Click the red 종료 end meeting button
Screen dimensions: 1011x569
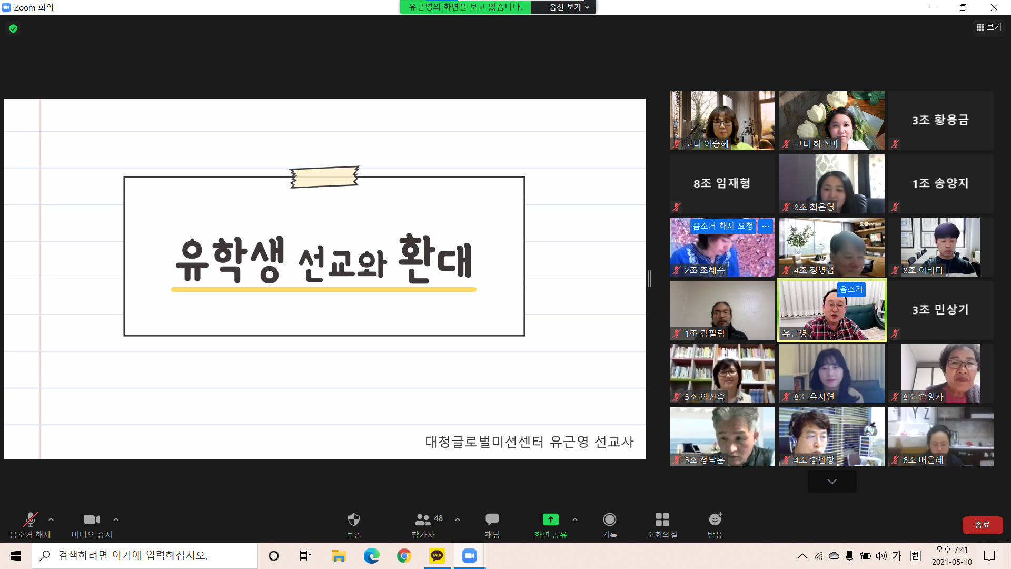[982, 525]
